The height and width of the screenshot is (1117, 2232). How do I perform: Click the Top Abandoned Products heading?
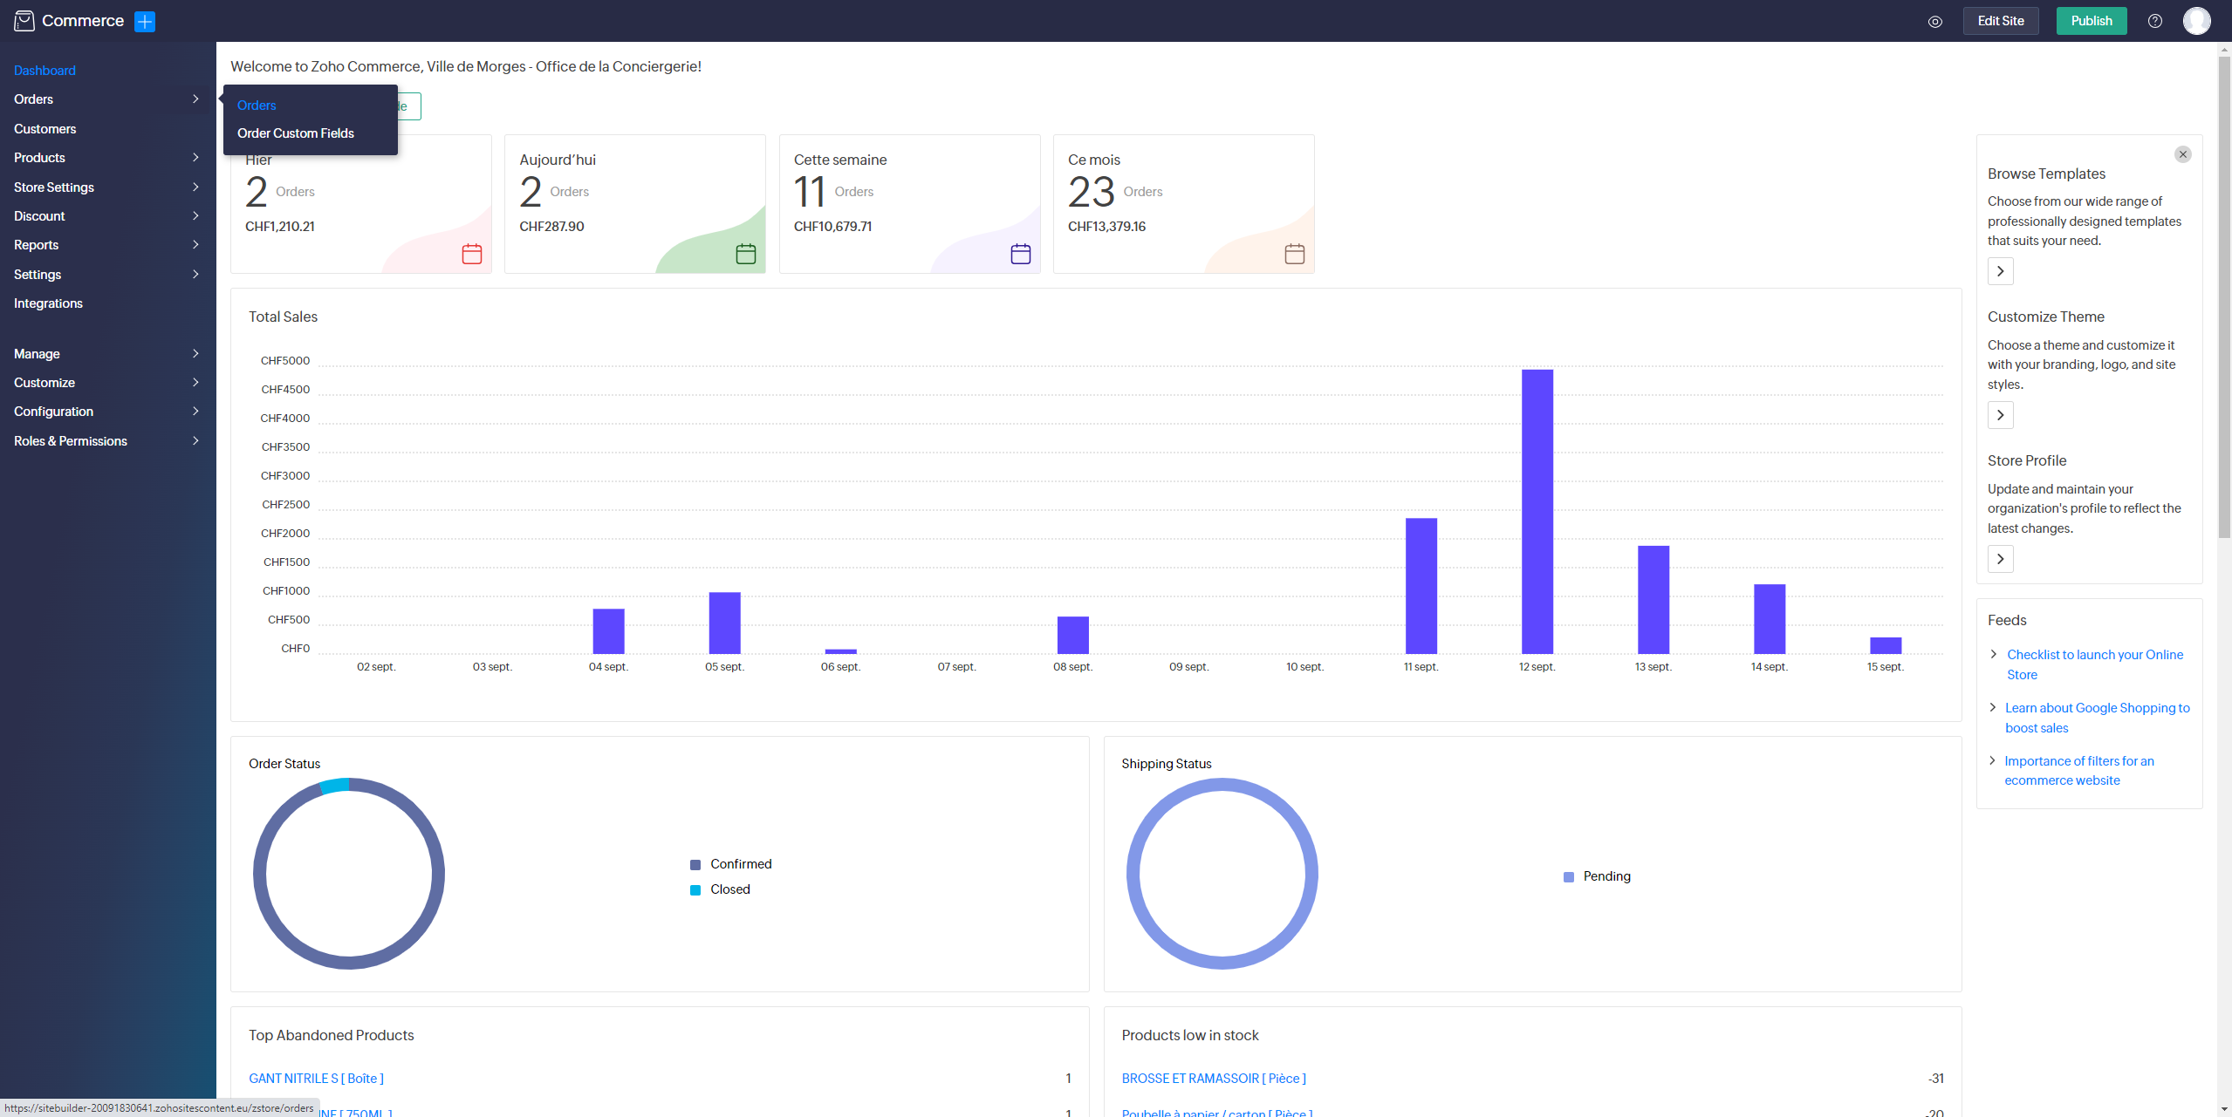click(x=331, y=1035)
